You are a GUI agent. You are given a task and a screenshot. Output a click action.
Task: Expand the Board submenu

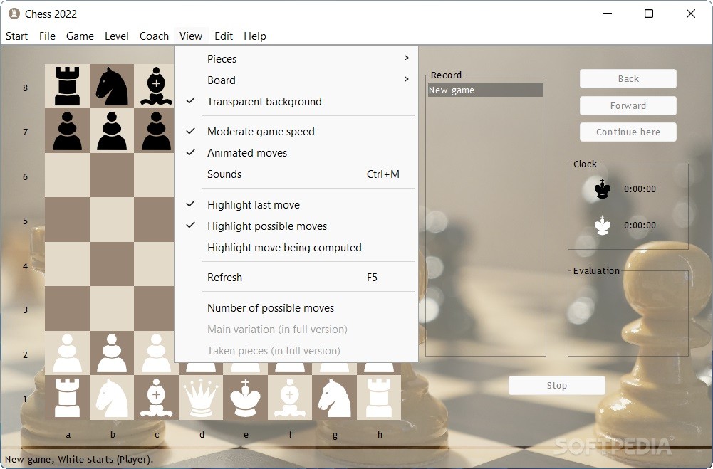[296, 80]
